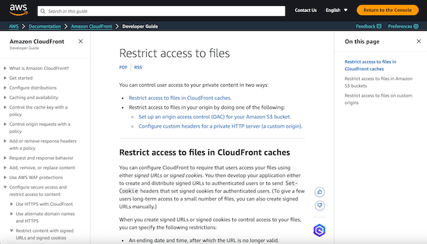Open Request and response behavior page
This screenshot has width=427, height=244.
[x=41, y=158]
